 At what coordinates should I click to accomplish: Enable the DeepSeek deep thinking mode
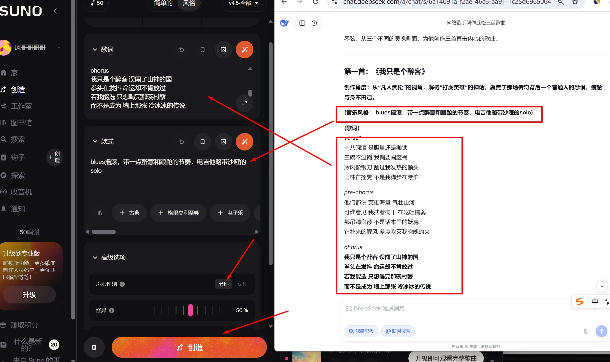(361, 331)
